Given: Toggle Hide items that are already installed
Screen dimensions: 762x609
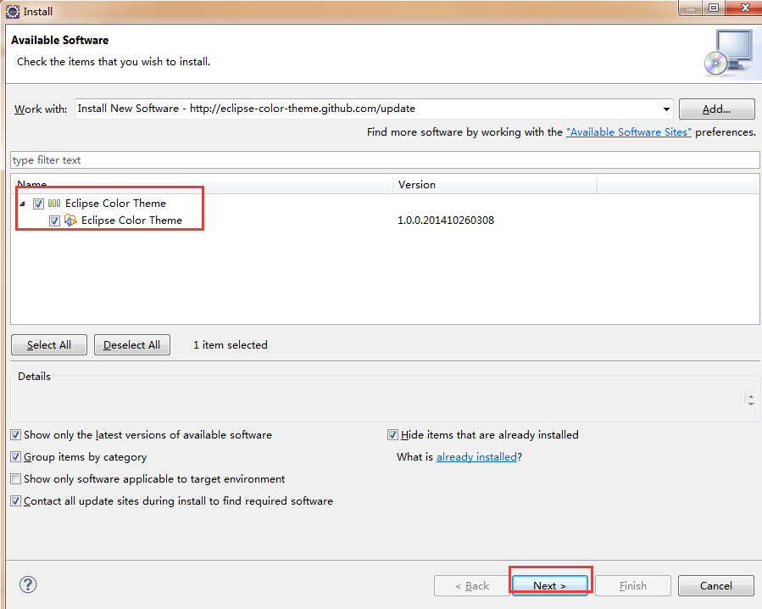Looking at the screenshot, I should click(x=392, y=435).
